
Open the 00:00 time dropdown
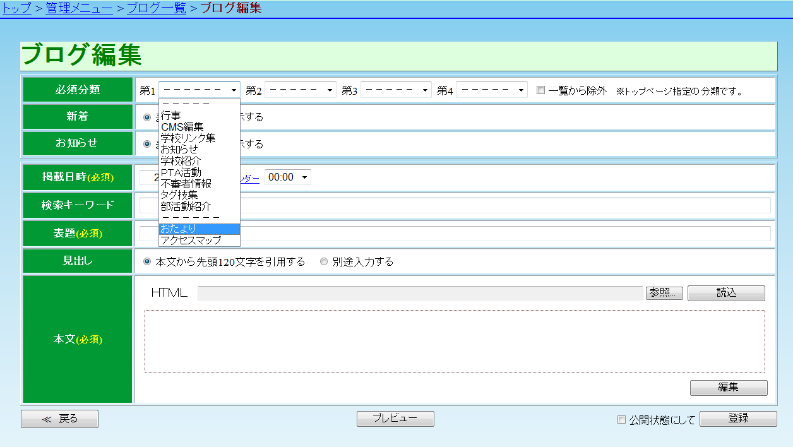[x=288, y=177]
